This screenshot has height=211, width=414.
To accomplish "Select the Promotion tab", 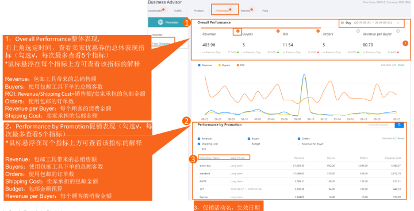I will [222, 11].
